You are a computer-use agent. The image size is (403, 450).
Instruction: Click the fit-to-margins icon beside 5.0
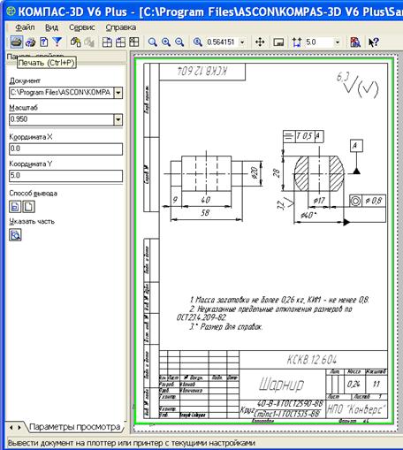pos(297,42)
